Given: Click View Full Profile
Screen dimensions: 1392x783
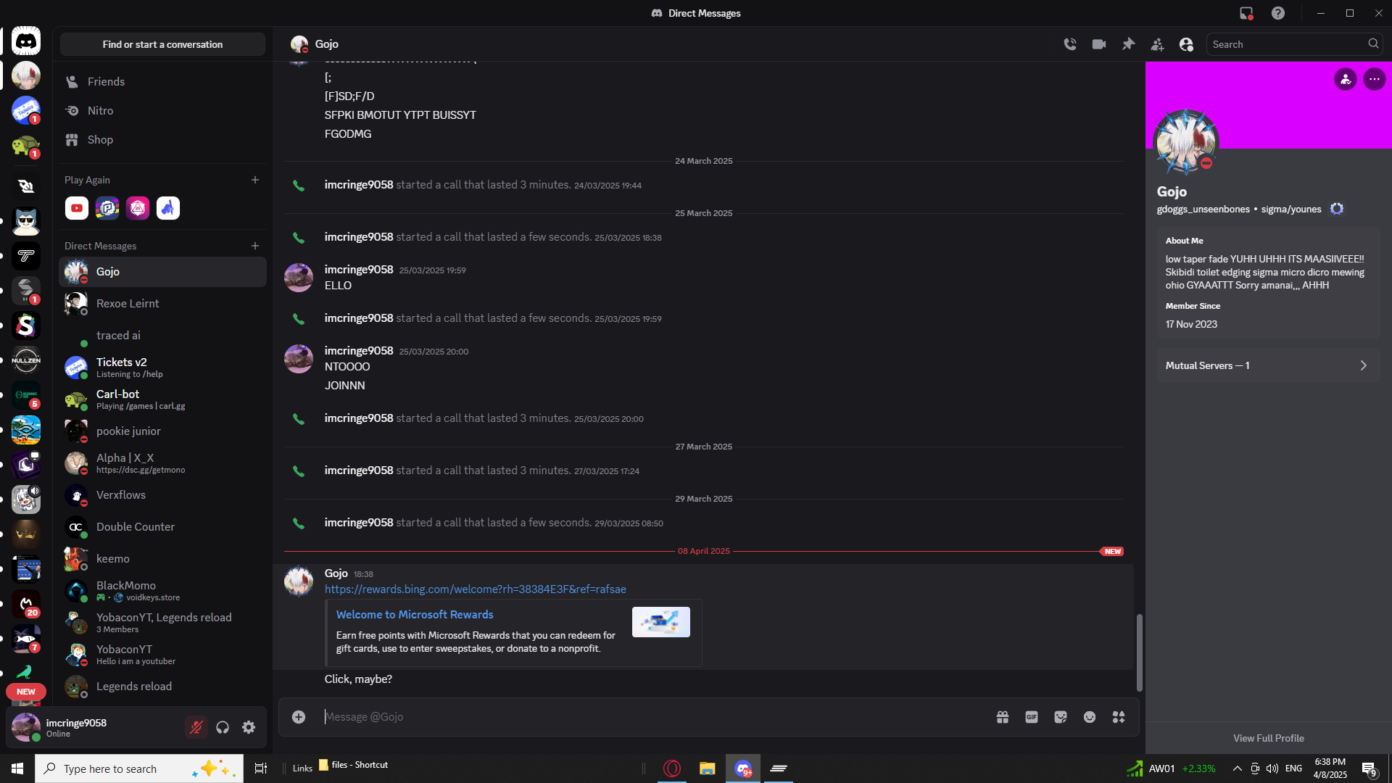Looking at the screenshot, I should [1268, 738].
